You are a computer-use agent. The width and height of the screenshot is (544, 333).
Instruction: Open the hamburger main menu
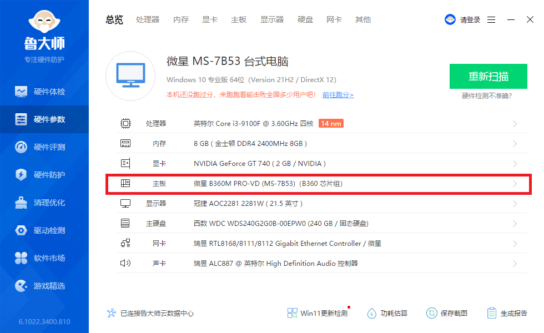tap(491, 20)
